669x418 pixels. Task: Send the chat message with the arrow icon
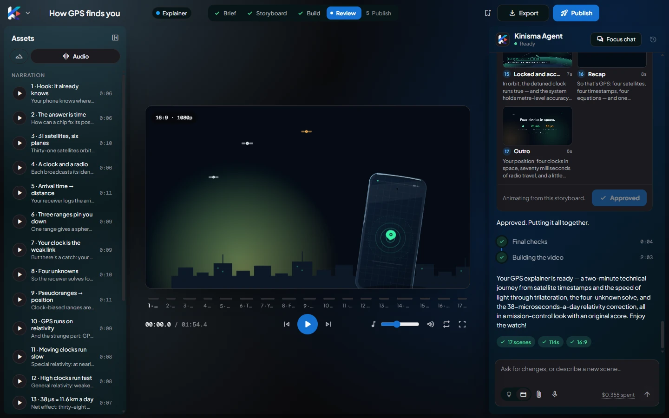[x=647, y=394]
